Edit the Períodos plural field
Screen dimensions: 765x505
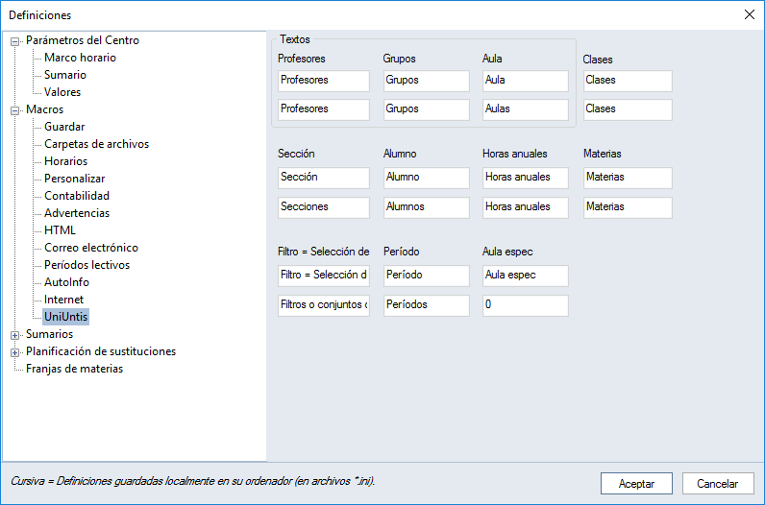tap(426, 305)
